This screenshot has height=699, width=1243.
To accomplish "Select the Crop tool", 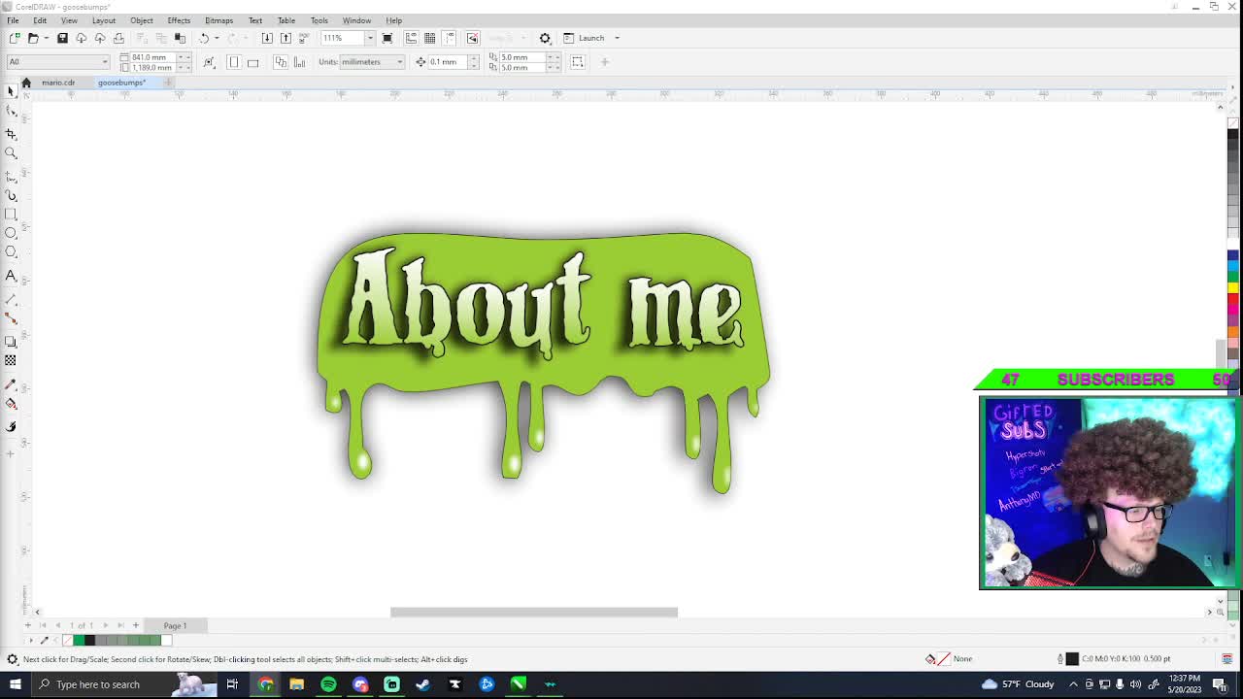I will (11, 133).
